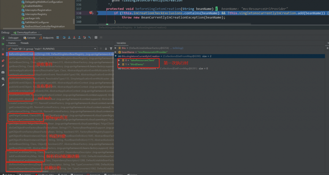
Task: Open frames filter funnel
Action: click(x=111, y=49)
